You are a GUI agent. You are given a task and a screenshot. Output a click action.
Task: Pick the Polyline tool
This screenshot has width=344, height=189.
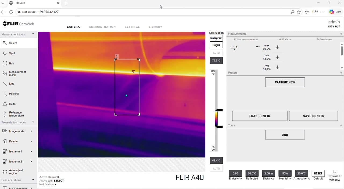(x=14, y=94)
